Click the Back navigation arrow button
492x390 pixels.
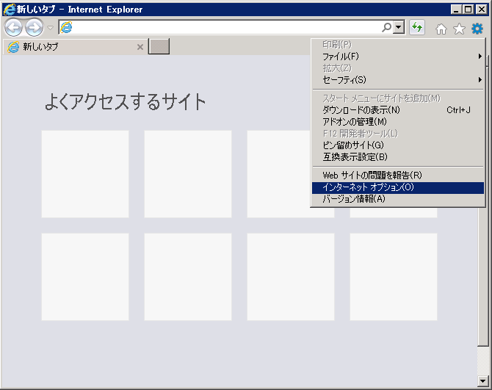pos(13,28)
